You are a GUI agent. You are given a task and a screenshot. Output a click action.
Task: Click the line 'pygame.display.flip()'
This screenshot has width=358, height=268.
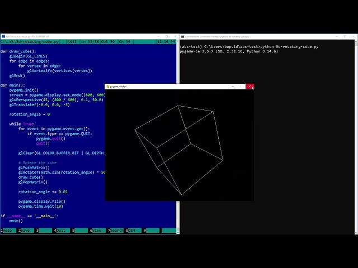pos(42,202)
